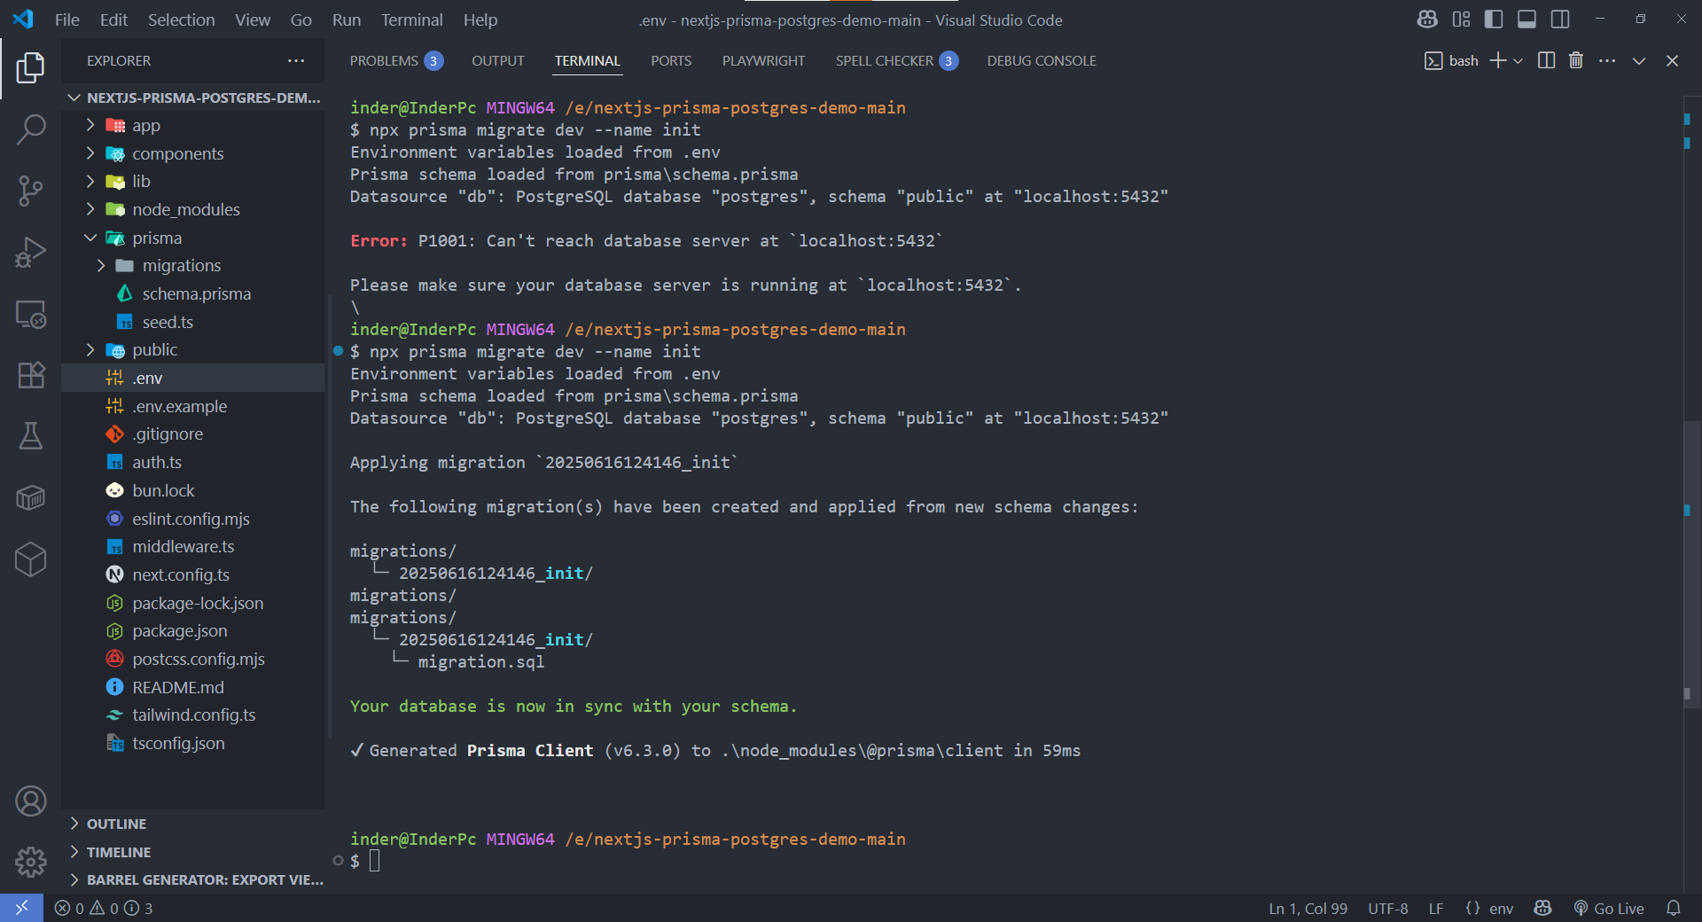The width and height of the screenshot is (1702, 922).
Task: Open the File menu
Action: [67, 20]
